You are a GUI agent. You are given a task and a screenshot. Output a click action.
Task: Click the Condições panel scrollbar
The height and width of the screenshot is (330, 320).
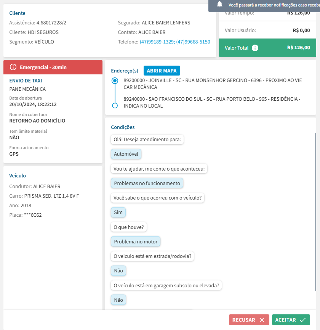[x=315, y=210]
